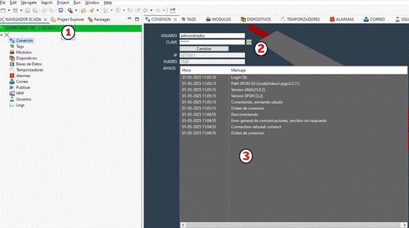Open Logs entry in the navigator
This screenshot has height=228, width=409.
[20, 105]
